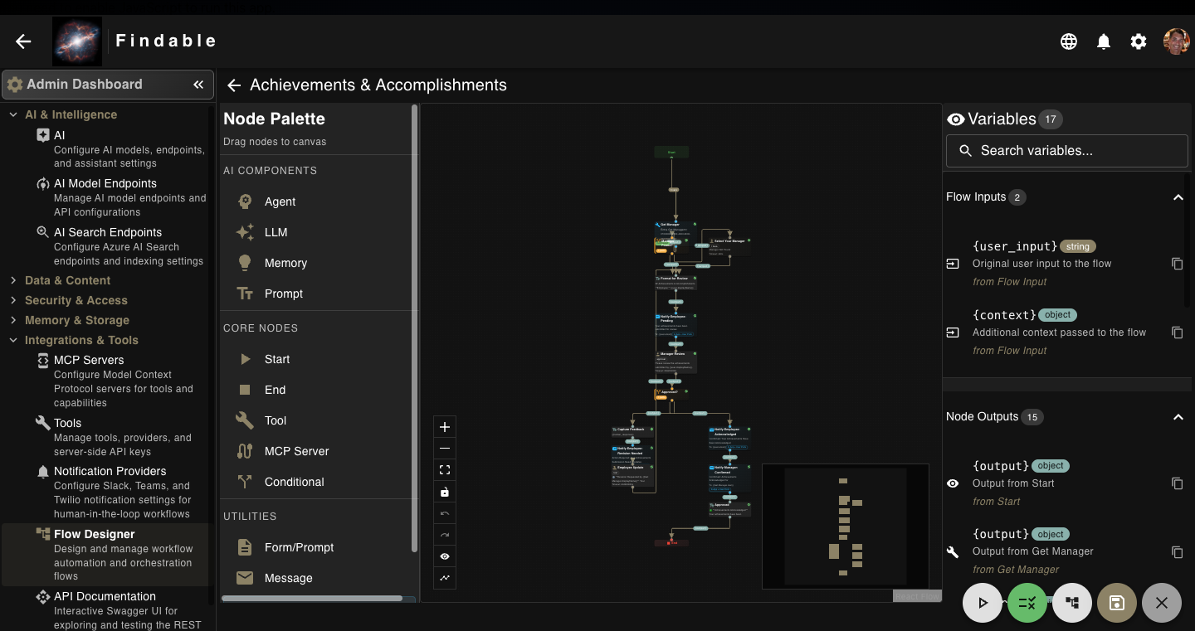Viewport: 1195px width, 631px height.
Task: Collapse the Admin Dashboard sidebar
Action: 198,84
